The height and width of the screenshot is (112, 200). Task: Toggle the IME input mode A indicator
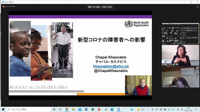click(182, 110)
